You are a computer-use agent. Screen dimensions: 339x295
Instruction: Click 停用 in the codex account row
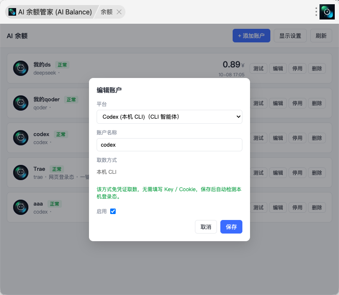297,138
